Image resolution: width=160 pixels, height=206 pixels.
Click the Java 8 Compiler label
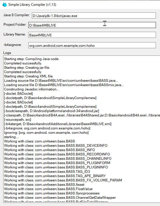coord(16,15)
